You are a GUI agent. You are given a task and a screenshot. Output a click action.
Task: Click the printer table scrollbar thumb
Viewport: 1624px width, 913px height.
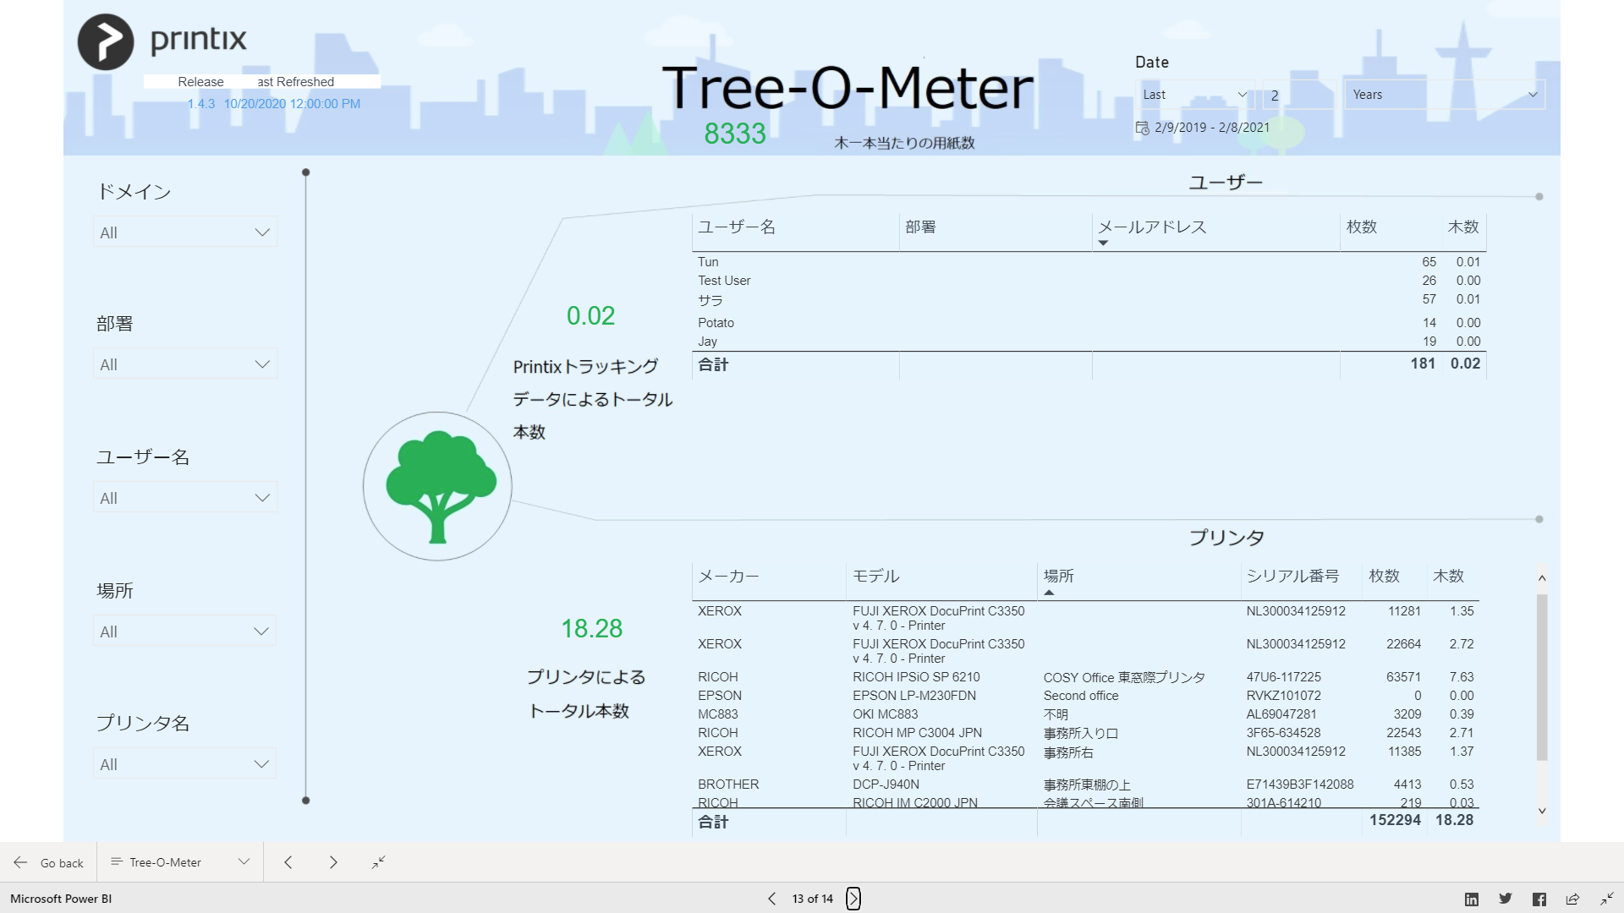pyautogui.click(x=1542, y=677)
